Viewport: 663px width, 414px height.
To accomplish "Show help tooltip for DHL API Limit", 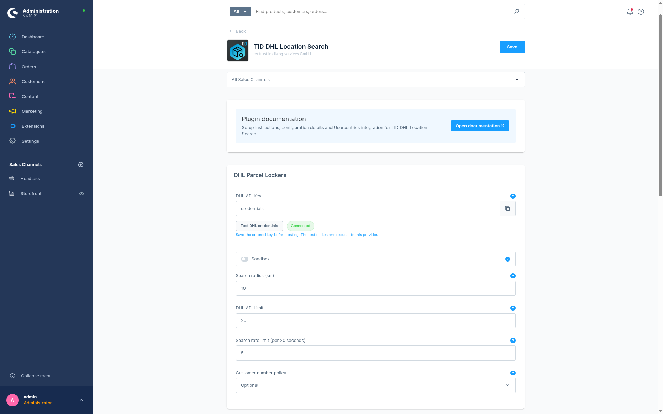I will (513, 308).
